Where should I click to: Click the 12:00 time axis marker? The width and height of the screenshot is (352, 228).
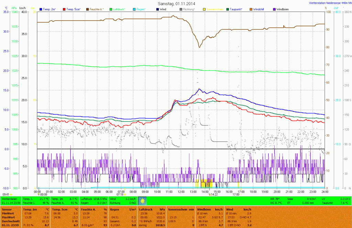(181, 191)
